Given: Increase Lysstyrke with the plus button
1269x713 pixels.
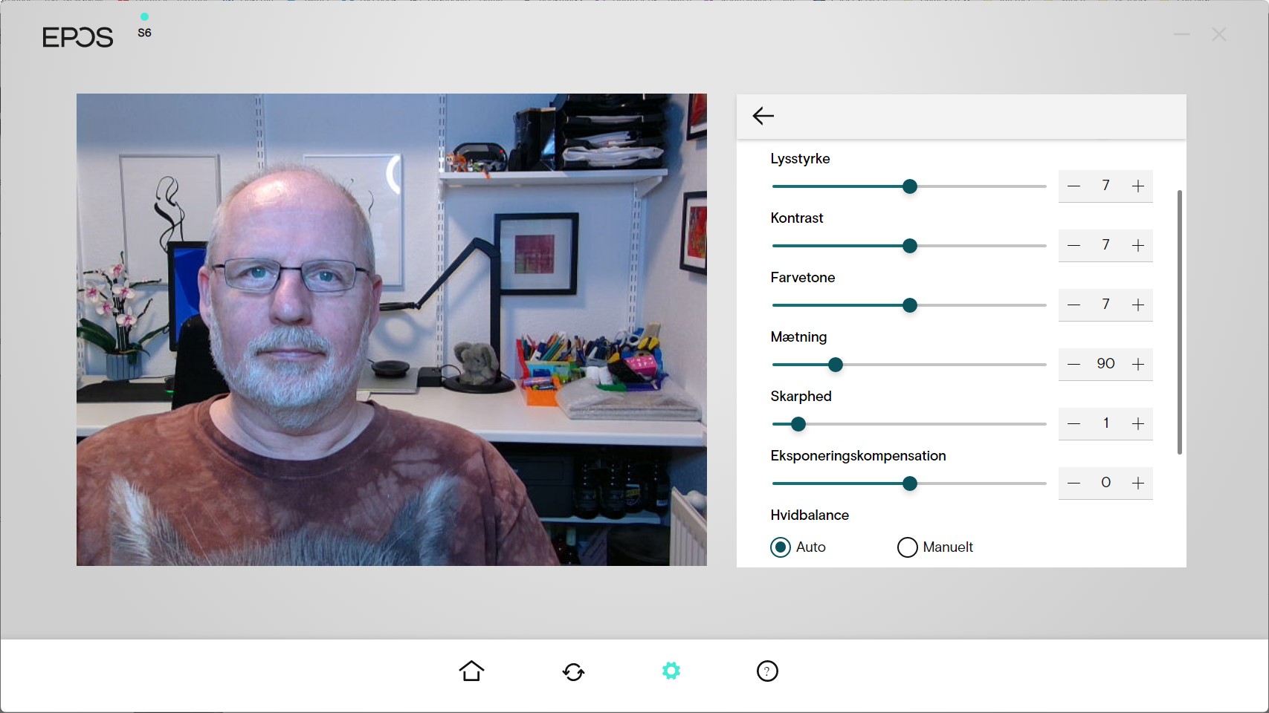Looking at the screenshot, I should pos(1138,186).
